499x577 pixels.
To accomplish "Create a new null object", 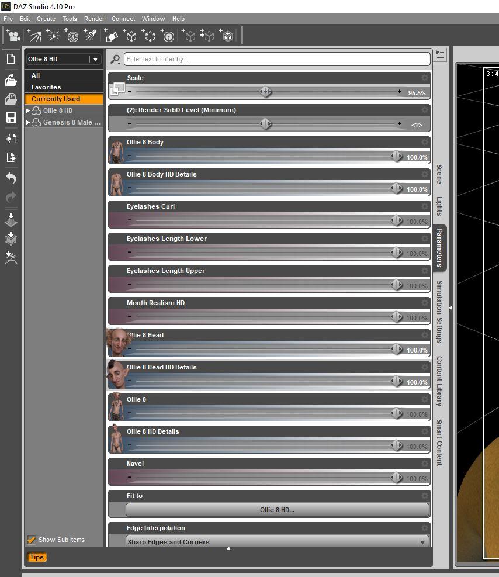I will coord(130,35).
